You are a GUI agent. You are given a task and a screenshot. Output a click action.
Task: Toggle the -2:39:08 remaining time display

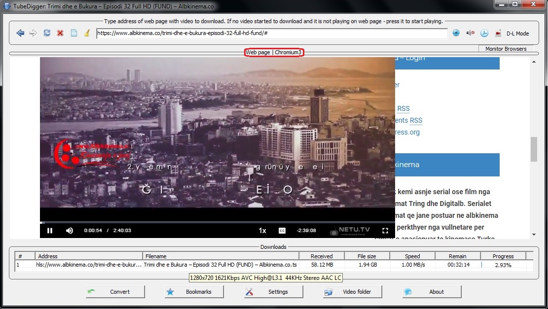[x=306, y=231]
